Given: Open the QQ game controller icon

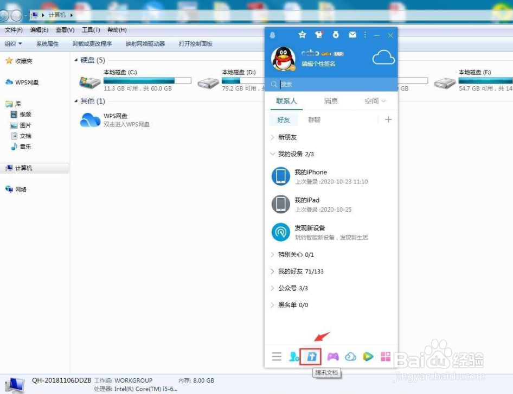Looking at the screenshot, I should pyautogui.click(x=333, y=357).
